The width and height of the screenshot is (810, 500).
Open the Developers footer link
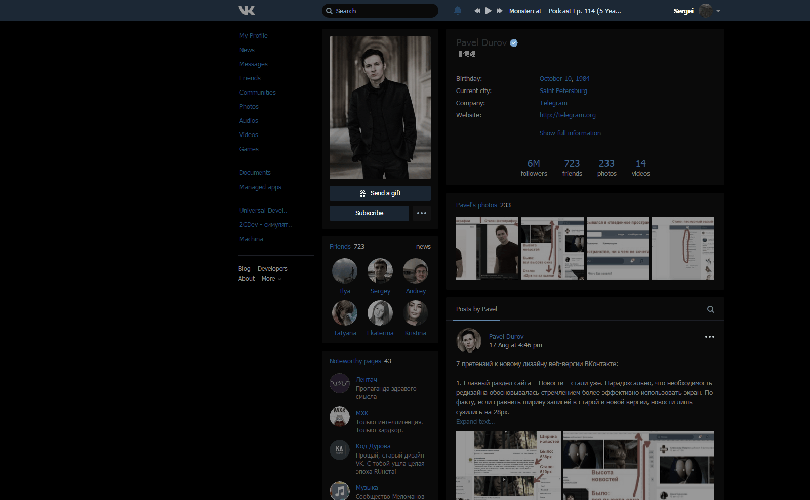272,269
